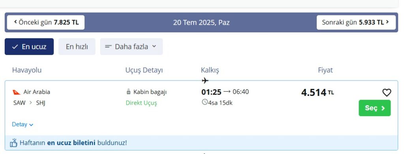The width and height of the screenshot is (404, 154).
Task: Click checkmark icon on En ucuz
Action: tap(15, 47)
